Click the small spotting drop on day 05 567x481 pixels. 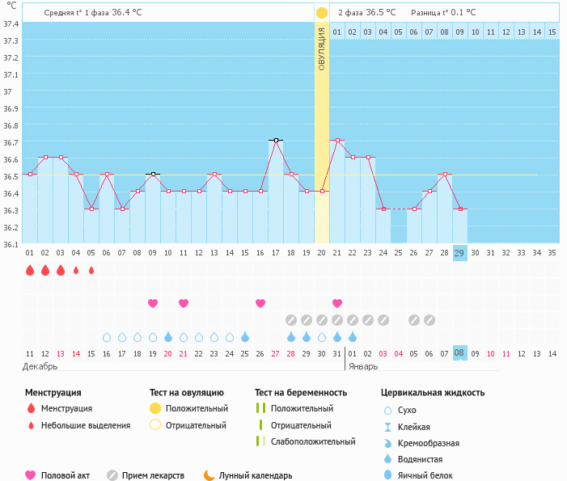91,271
